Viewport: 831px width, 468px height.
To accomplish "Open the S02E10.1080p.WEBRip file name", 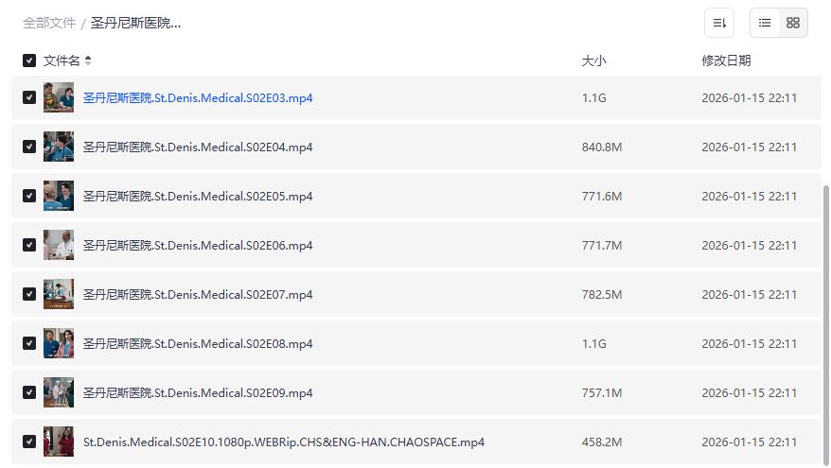I will tap(284, 442).
